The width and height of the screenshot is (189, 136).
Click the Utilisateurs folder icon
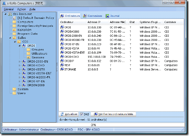click(29, 54)
